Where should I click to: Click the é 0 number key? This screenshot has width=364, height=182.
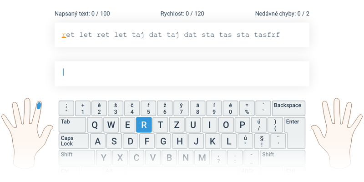tap(230, 108)
